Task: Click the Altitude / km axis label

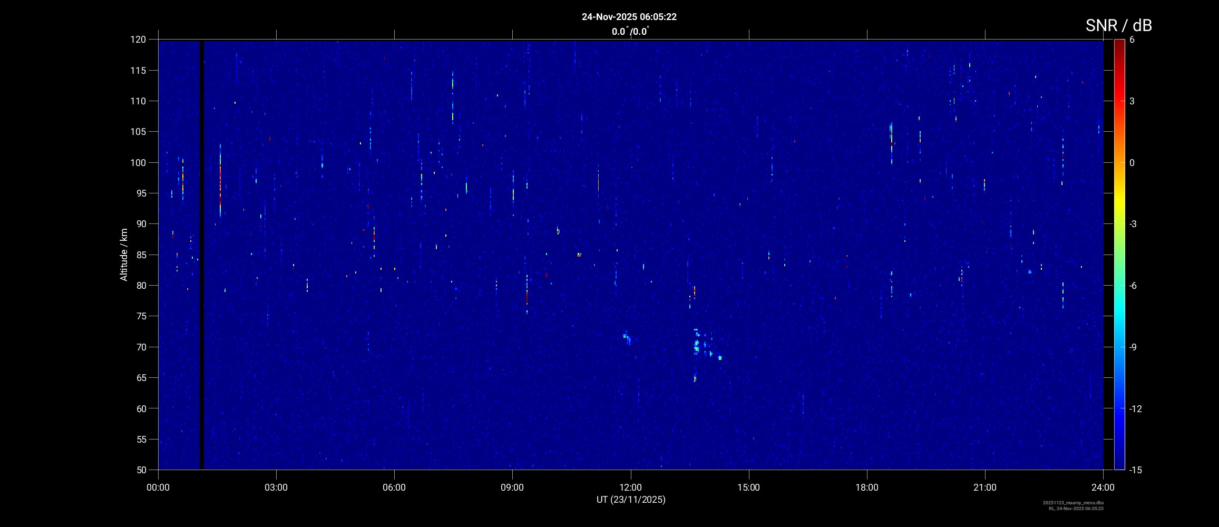Action: coord(124,255)
